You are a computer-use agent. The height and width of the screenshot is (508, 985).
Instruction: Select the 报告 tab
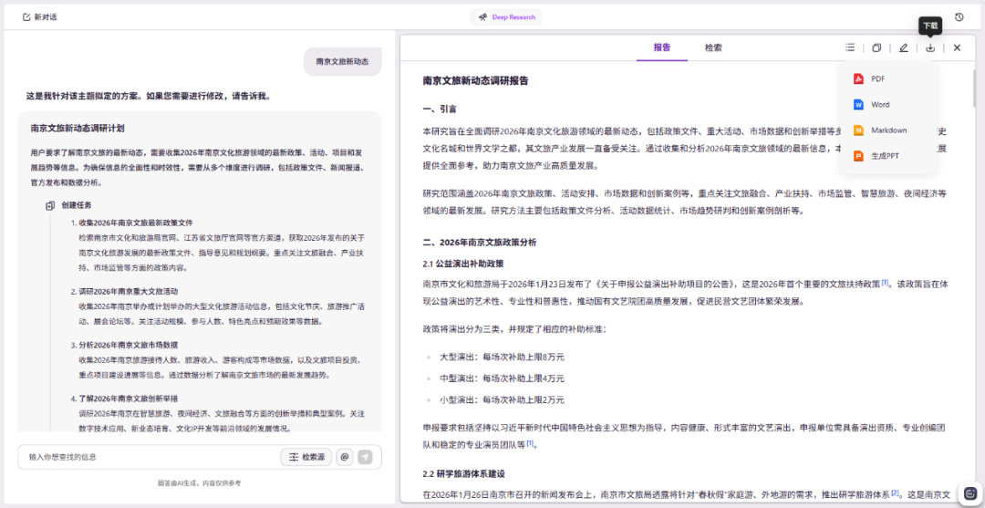click(662, 48)
